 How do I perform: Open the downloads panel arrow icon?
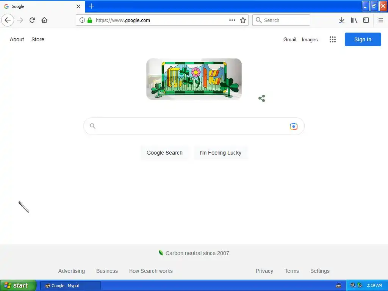[x=341, y=20]
